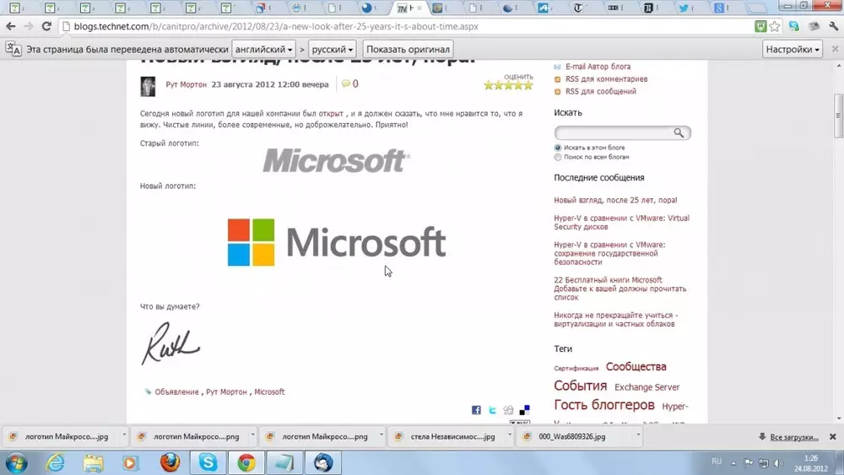
Task: Select 'Искать в этом блоге' radio button
Action: tap(558, 148)
